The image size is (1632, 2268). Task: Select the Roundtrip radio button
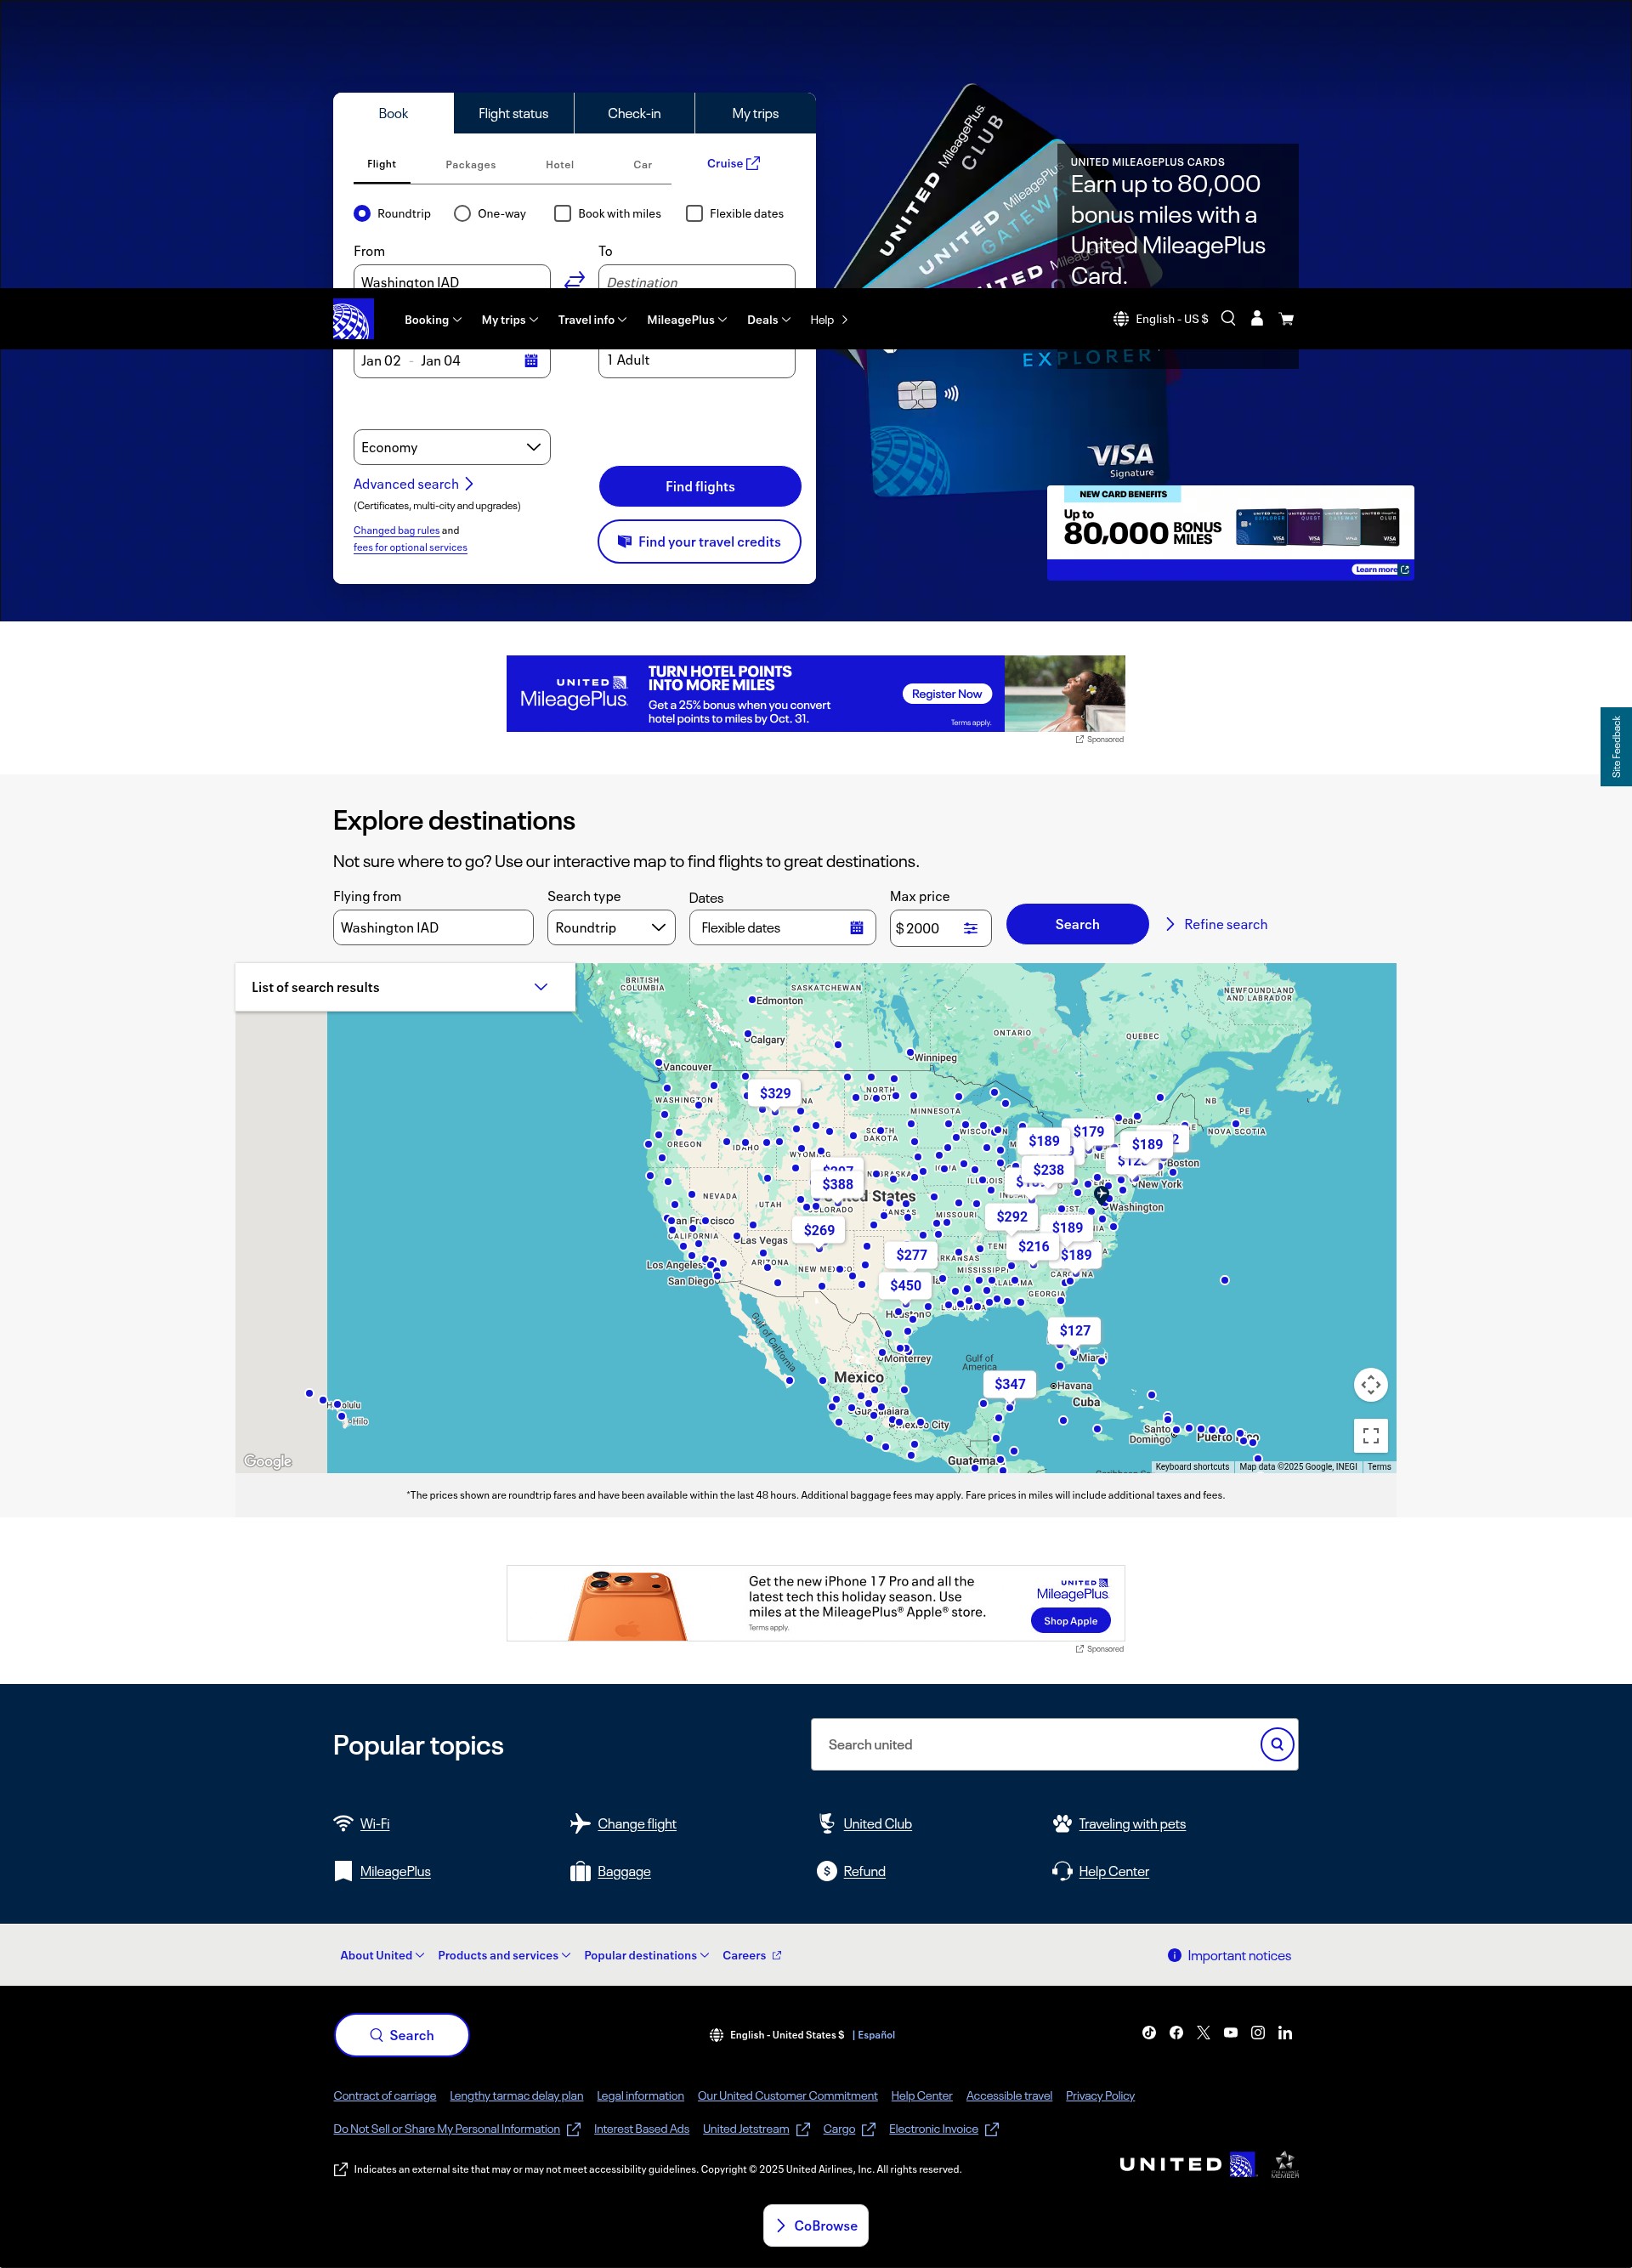coord(362,213)
